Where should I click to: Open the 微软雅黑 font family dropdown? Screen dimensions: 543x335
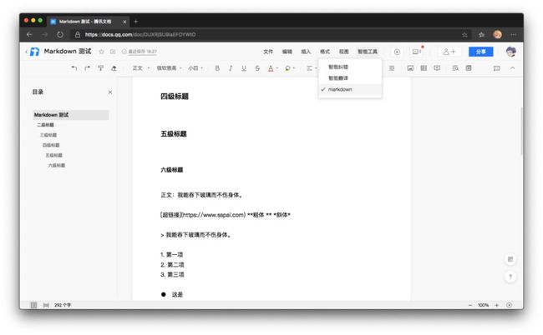[x=169, y=68]
